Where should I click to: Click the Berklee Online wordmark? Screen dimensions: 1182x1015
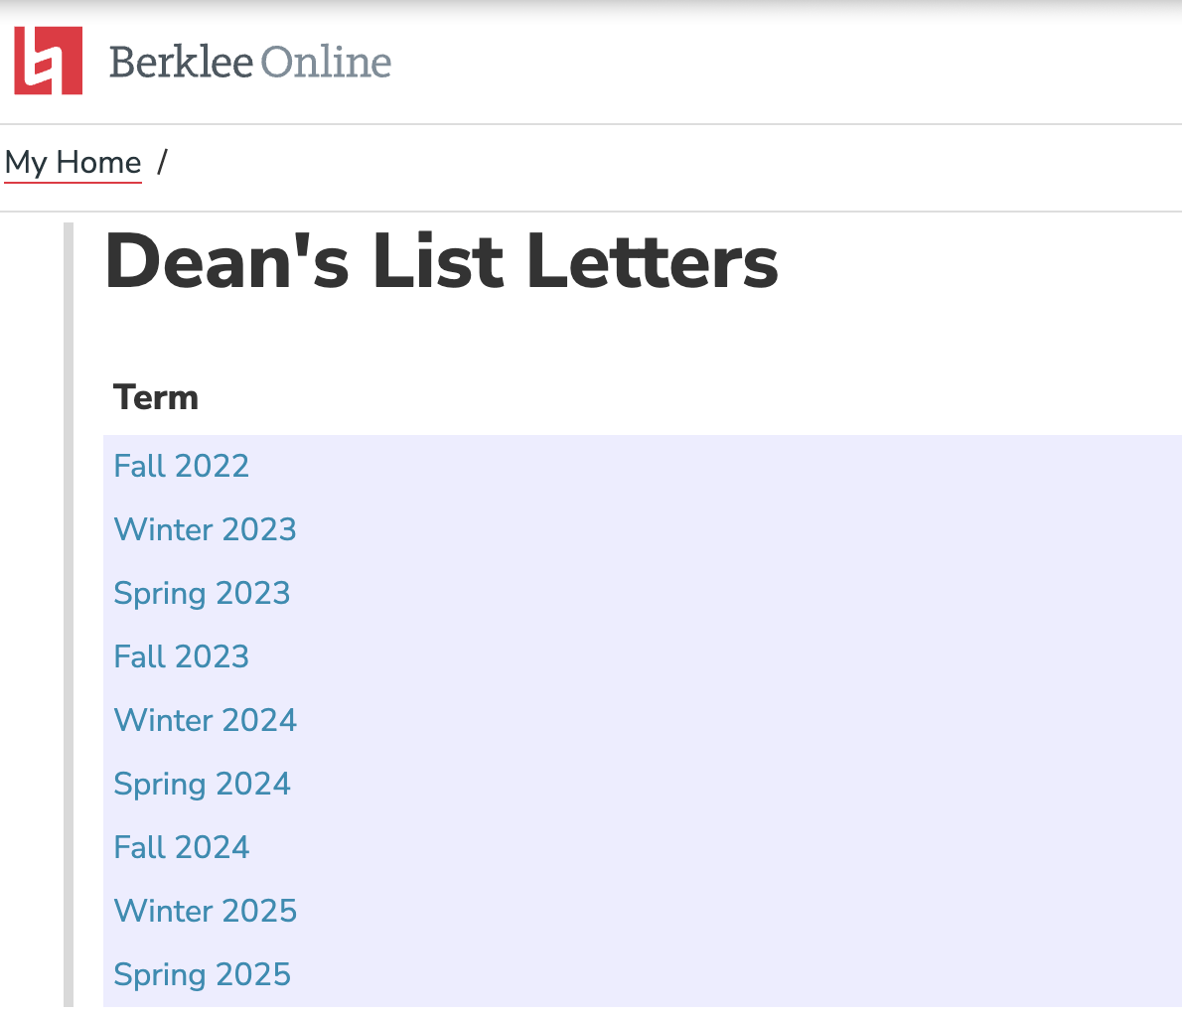coord(249,62)
